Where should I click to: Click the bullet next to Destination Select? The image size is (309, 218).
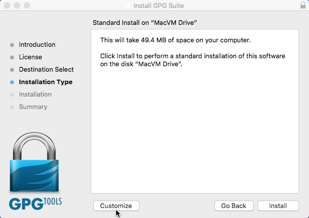tap(12, 70)
